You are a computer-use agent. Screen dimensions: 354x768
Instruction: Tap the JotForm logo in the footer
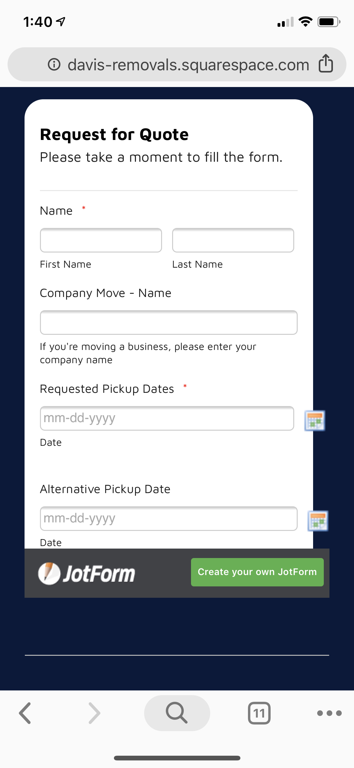coord(87,573)
